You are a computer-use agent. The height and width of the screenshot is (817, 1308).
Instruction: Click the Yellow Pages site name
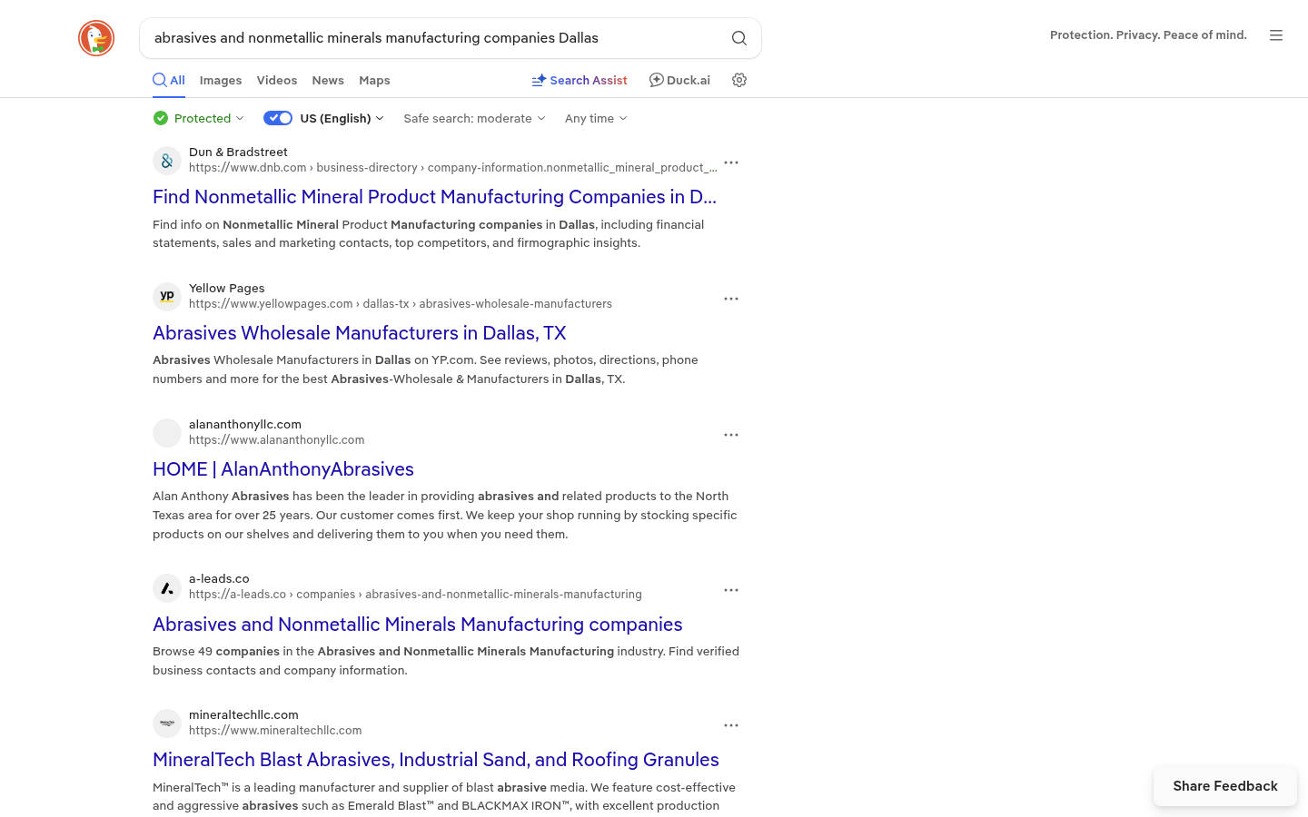click(x=227, y=288)
